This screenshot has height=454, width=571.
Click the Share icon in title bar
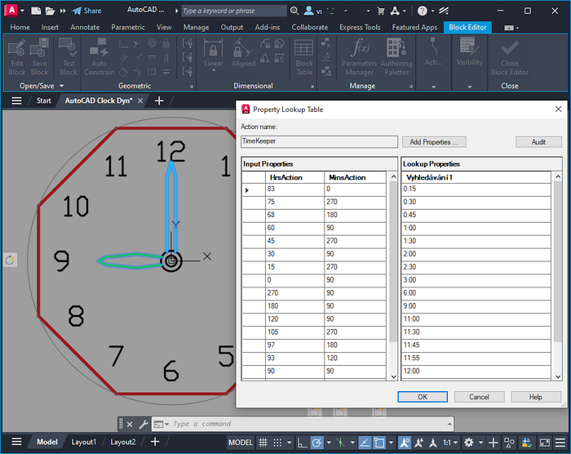[x=86, y=11]
